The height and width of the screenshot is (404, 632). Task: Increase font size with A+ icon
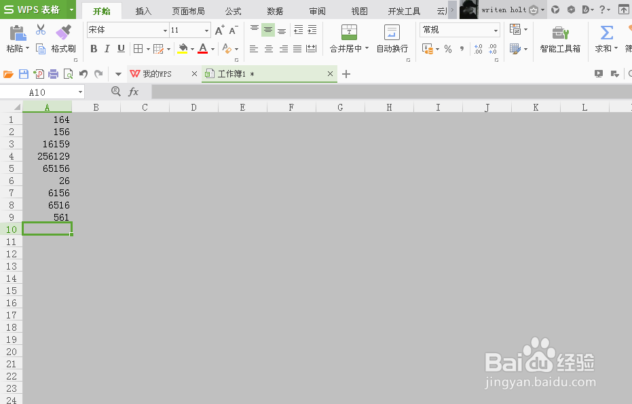click(220, 30)
